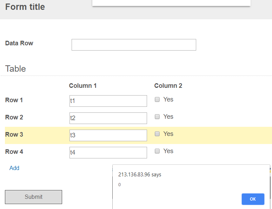Viewport: 272px width, 209px height.
Task: Select the Row 2 input containing t2
Action: tap(108, 118)
